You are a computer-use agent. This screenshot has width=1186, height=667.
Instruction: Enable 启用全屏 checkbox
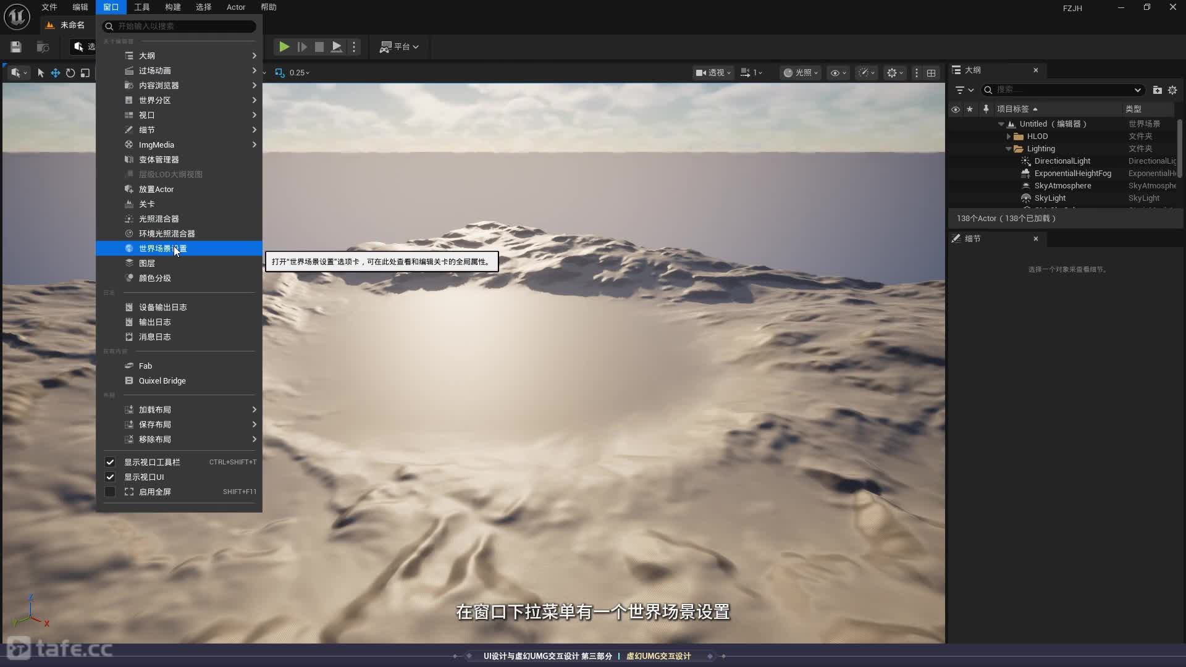[110, 492]
